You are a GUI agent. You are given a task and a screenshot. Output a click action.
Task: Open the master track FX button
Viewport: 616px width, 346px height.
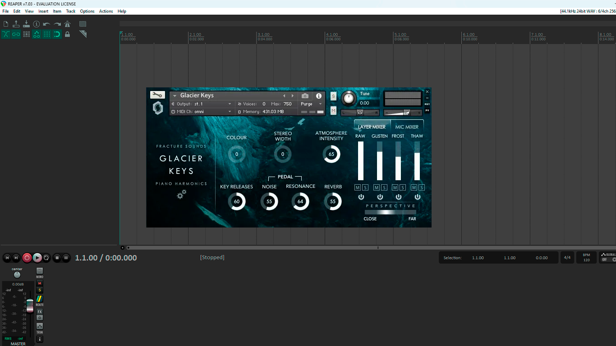40,312
